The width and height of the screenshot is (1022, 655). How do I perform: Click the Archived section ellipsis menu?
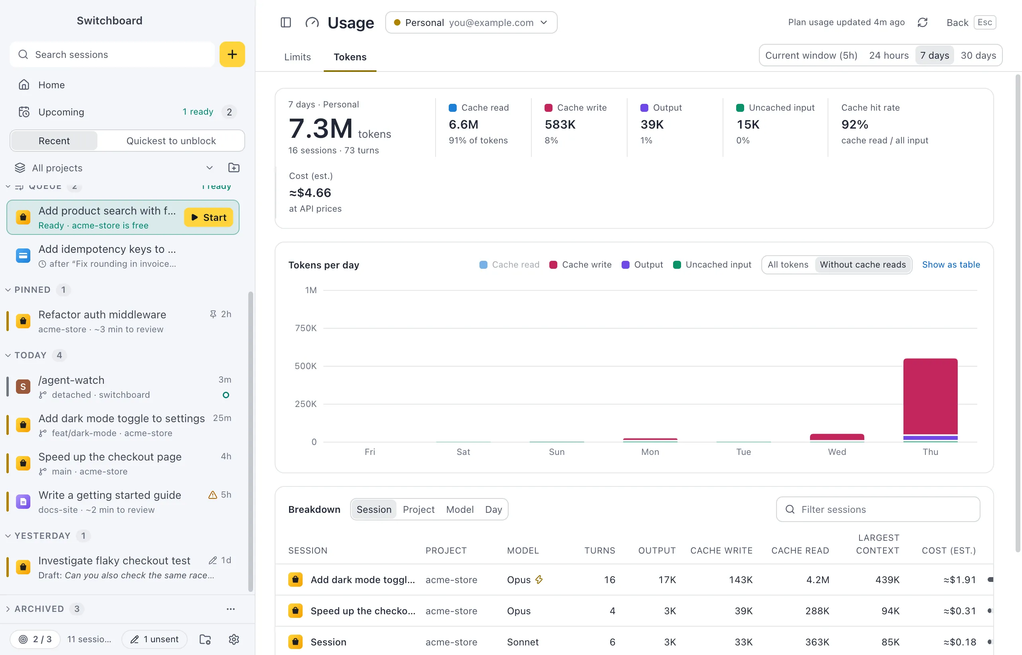coord(230,609)
